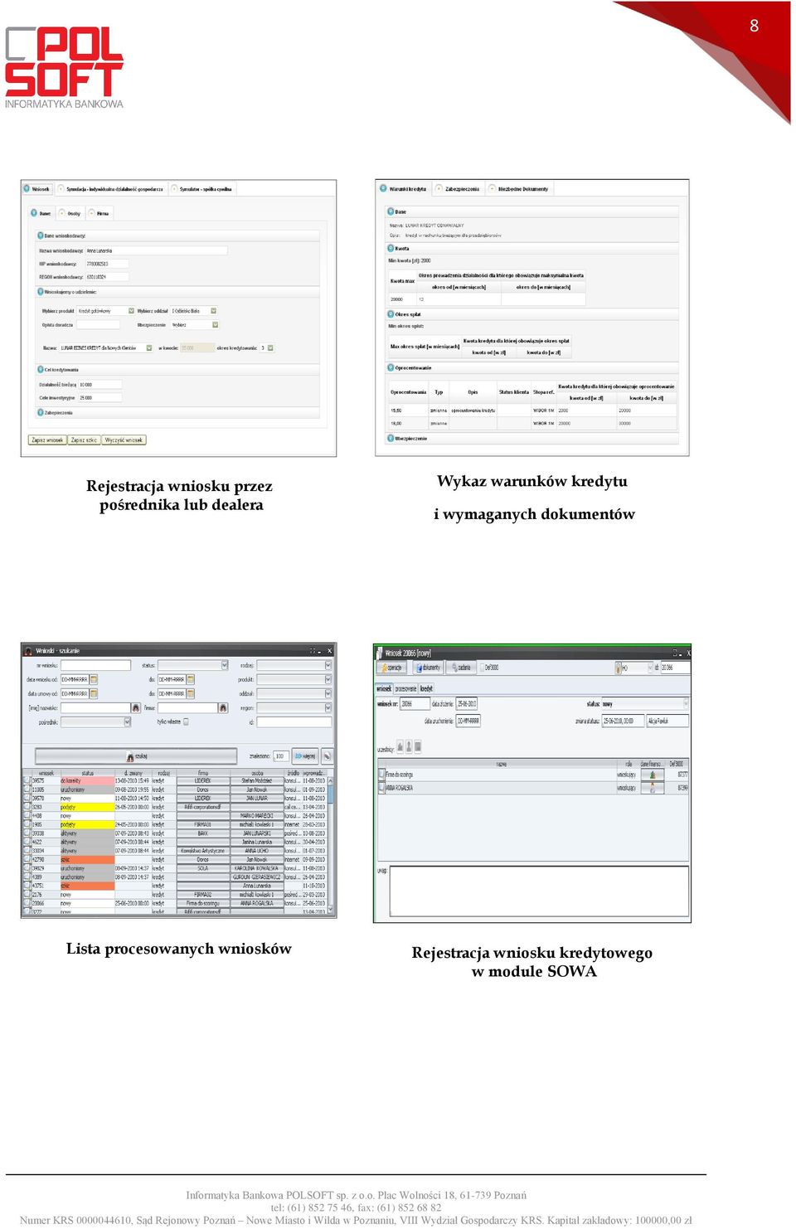Switch to the Firma sub-tab

[99, 213]
